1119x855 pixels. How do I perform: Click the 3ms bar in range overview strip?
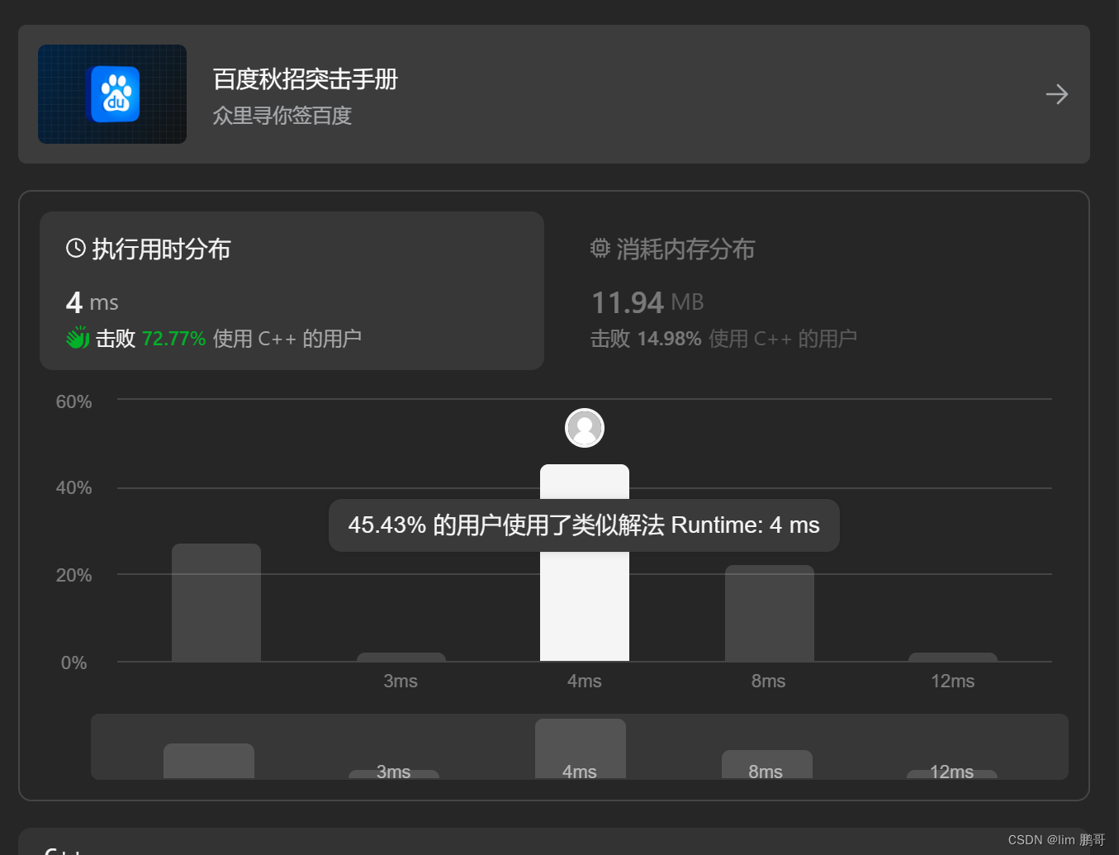pyautogui.click(x=394, y=774)
